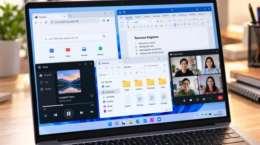260x145 pixels.
Task: Open the browser profile icon
Action: pyautogui.click(x=108, y=20)
